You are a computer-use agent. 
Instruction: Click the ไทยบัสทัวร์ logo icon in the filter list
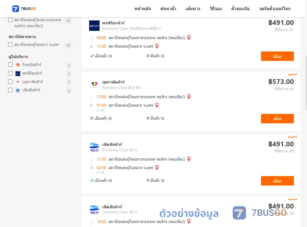coord(18,65)
